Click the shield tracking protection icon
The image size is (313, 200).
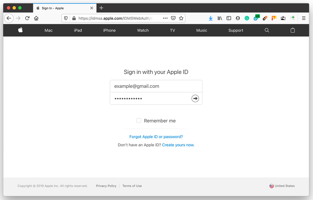point(66,18)
